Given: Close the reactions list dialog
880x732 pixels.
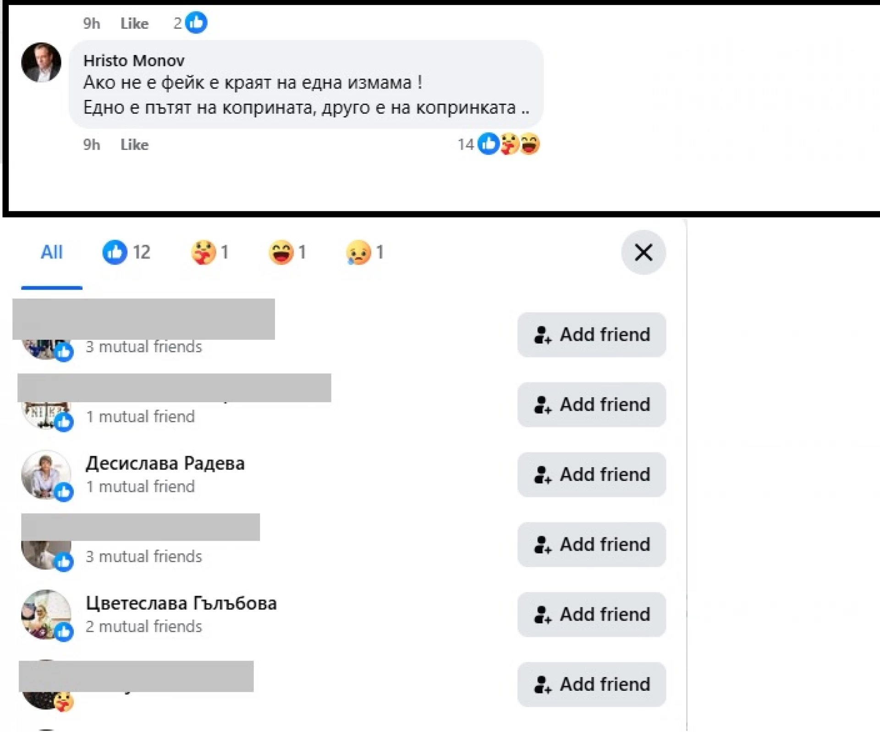Looking at the screenshot, I should click(643, 252).
